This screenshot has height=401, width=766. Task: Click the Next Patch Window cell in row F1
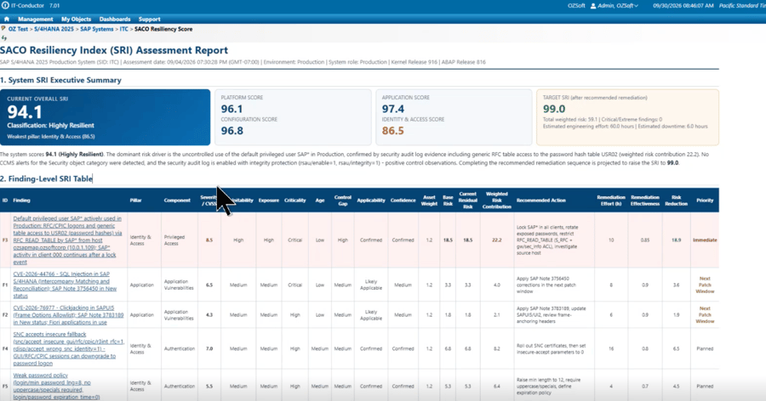tap(705, 285)
